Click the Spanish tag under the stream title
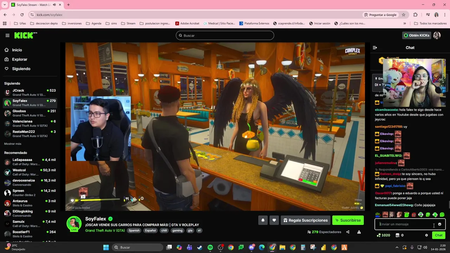This screenshot has width=450, height=253. pos(134,231)
